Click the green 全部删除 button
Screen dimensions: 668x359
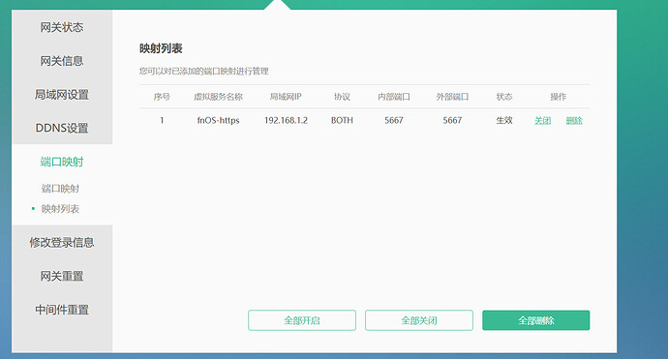536,320
